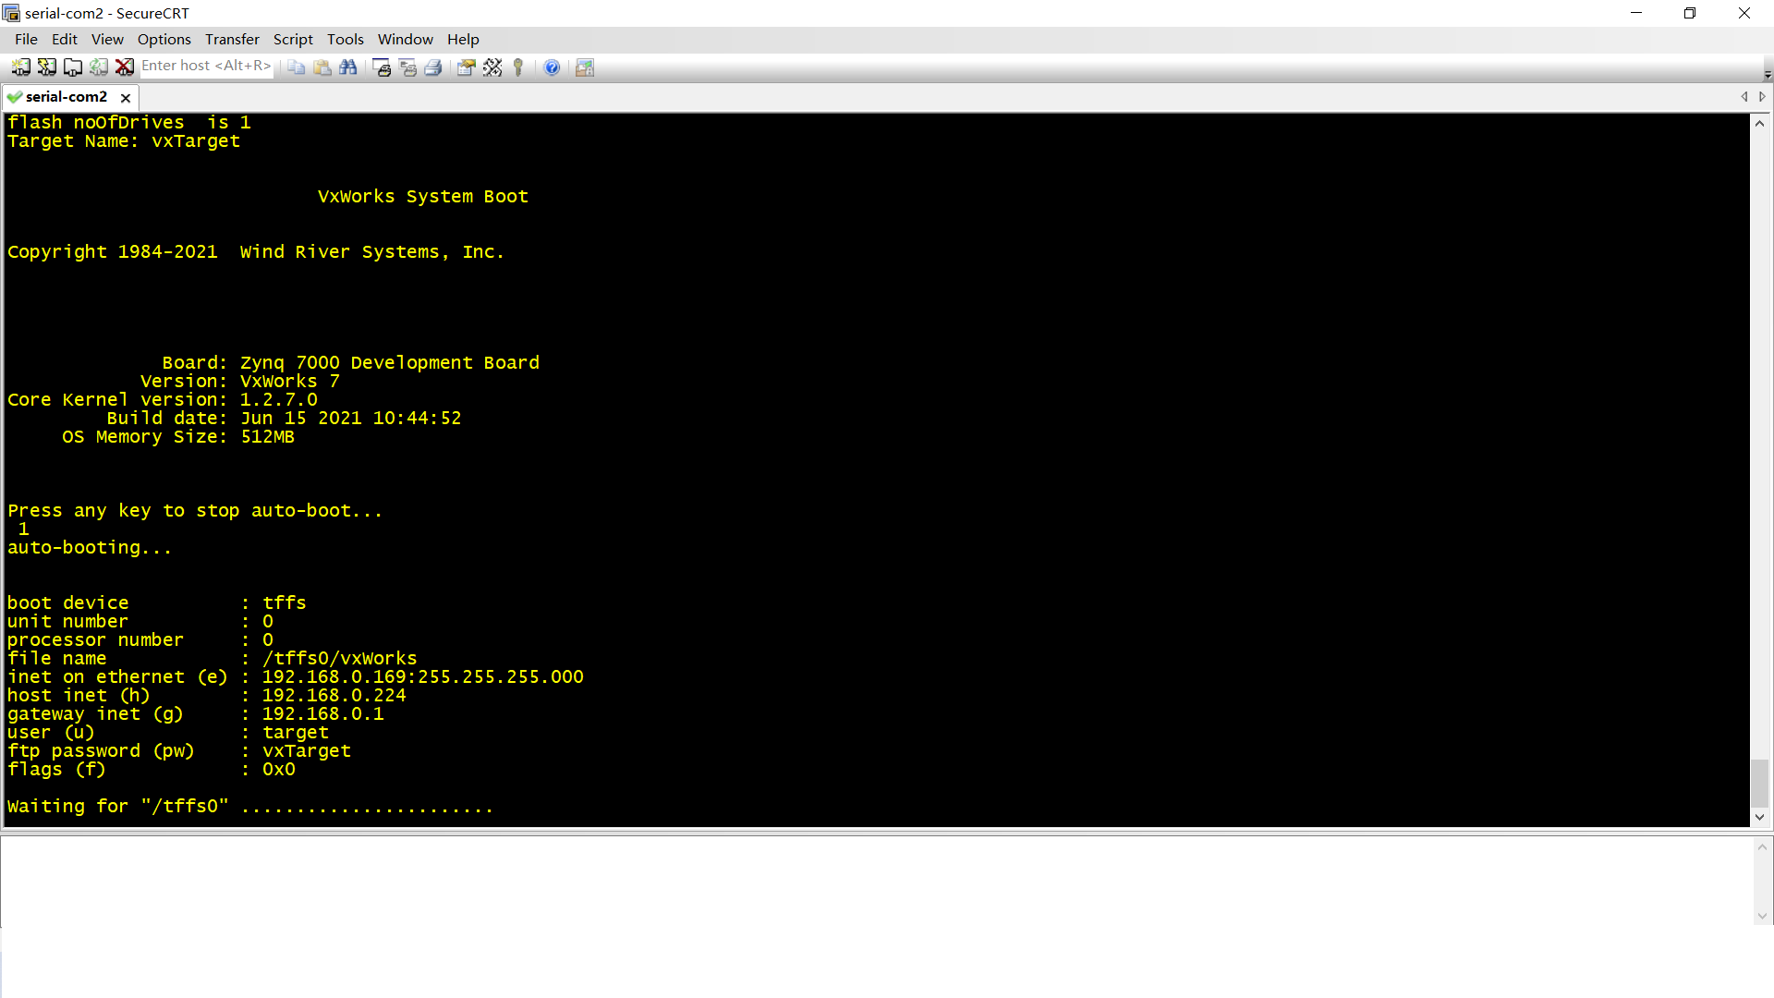
Task: Click 'VxWorks System Boot' text
Action: tap(423, 196)
